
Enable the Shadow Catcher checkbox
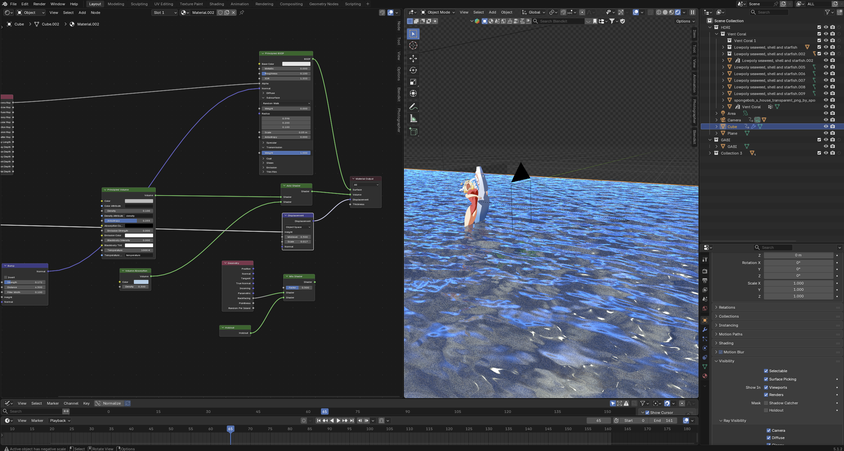(766, 403)
